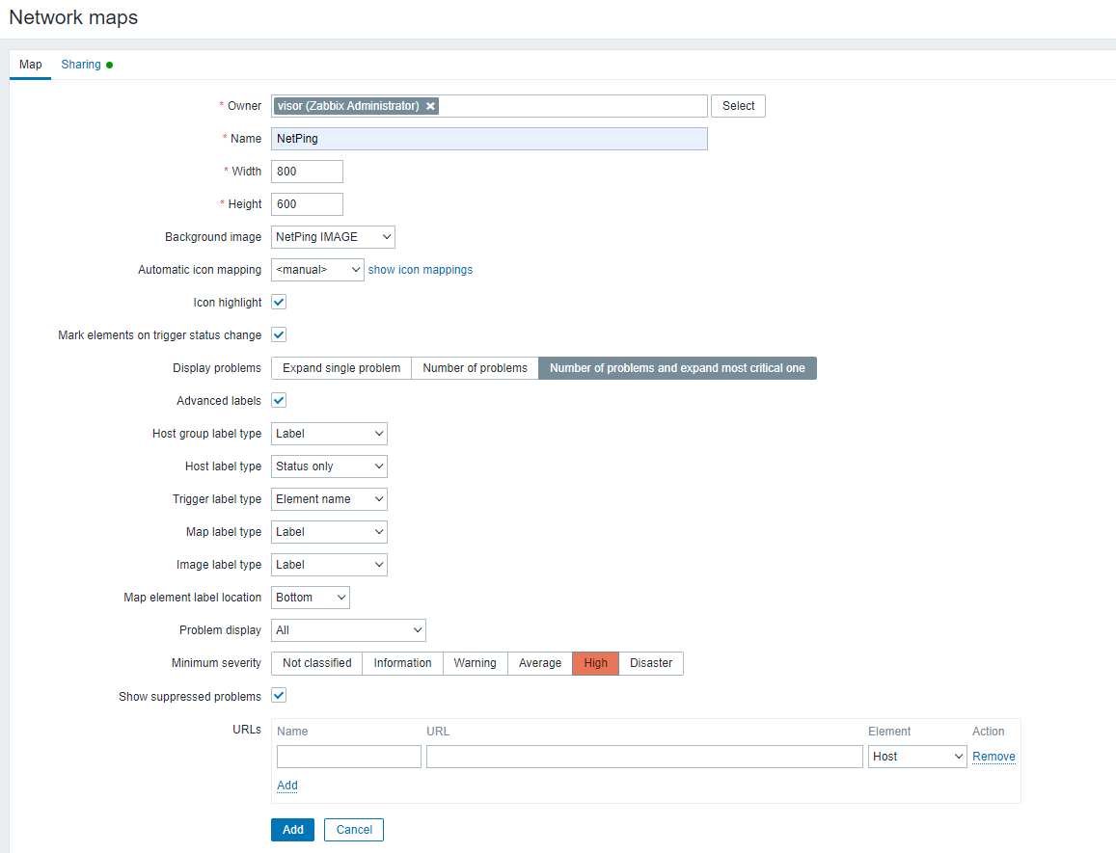Image resolution: width=1116 pixels, height=853 pixels.
Task: Open Map element label location dropdown
Action: point(311,598)
